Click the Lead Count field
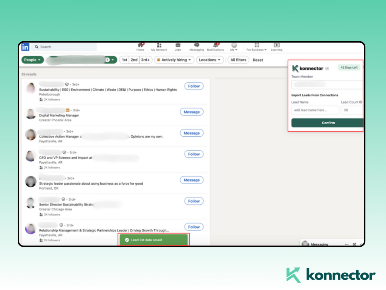Viewport: 386px width, 290px height. point(352,110)
